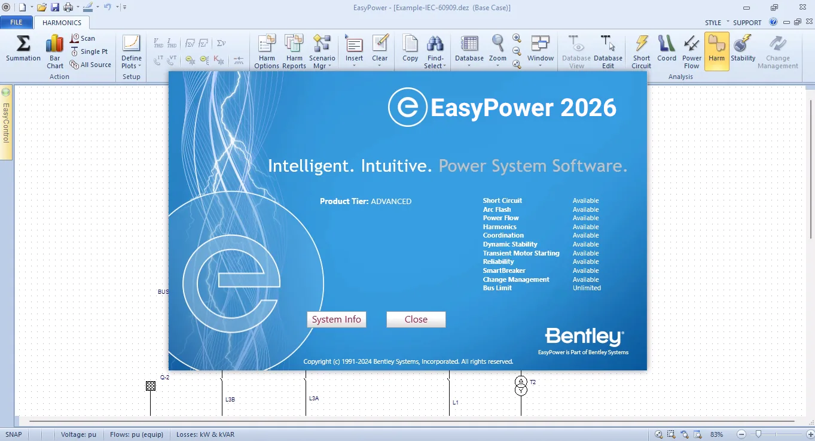This screenshot has width=815, height=441.
Task: Click status bar zoom plus button
Action: tap(809, 434)
